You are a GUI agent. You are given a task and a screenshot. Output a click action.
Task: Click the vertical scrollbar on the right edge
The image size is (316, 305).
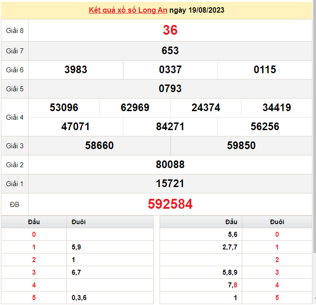(x=314, y=136)
